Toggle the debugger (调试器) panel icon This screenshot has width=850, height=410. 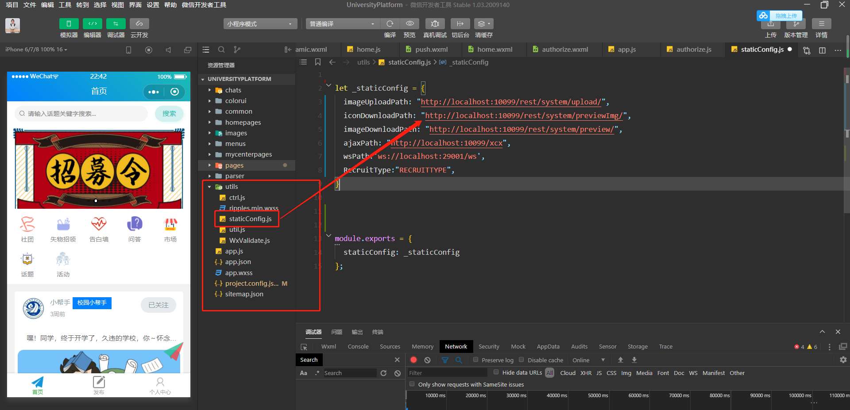coord(116,23)
